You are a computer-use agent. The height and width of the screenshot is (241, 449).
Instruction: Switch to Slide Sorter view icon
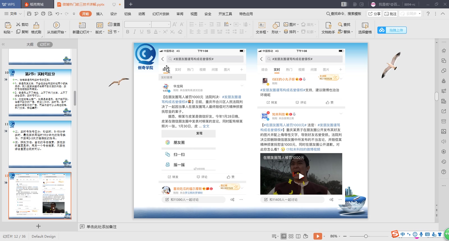coord(291,236)
